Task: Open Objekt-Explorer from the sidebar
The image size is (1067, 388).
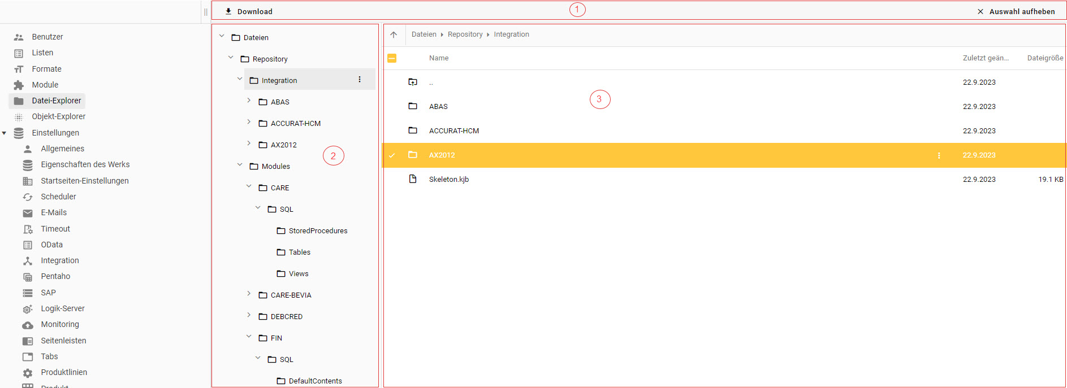Action: (58, 116)
